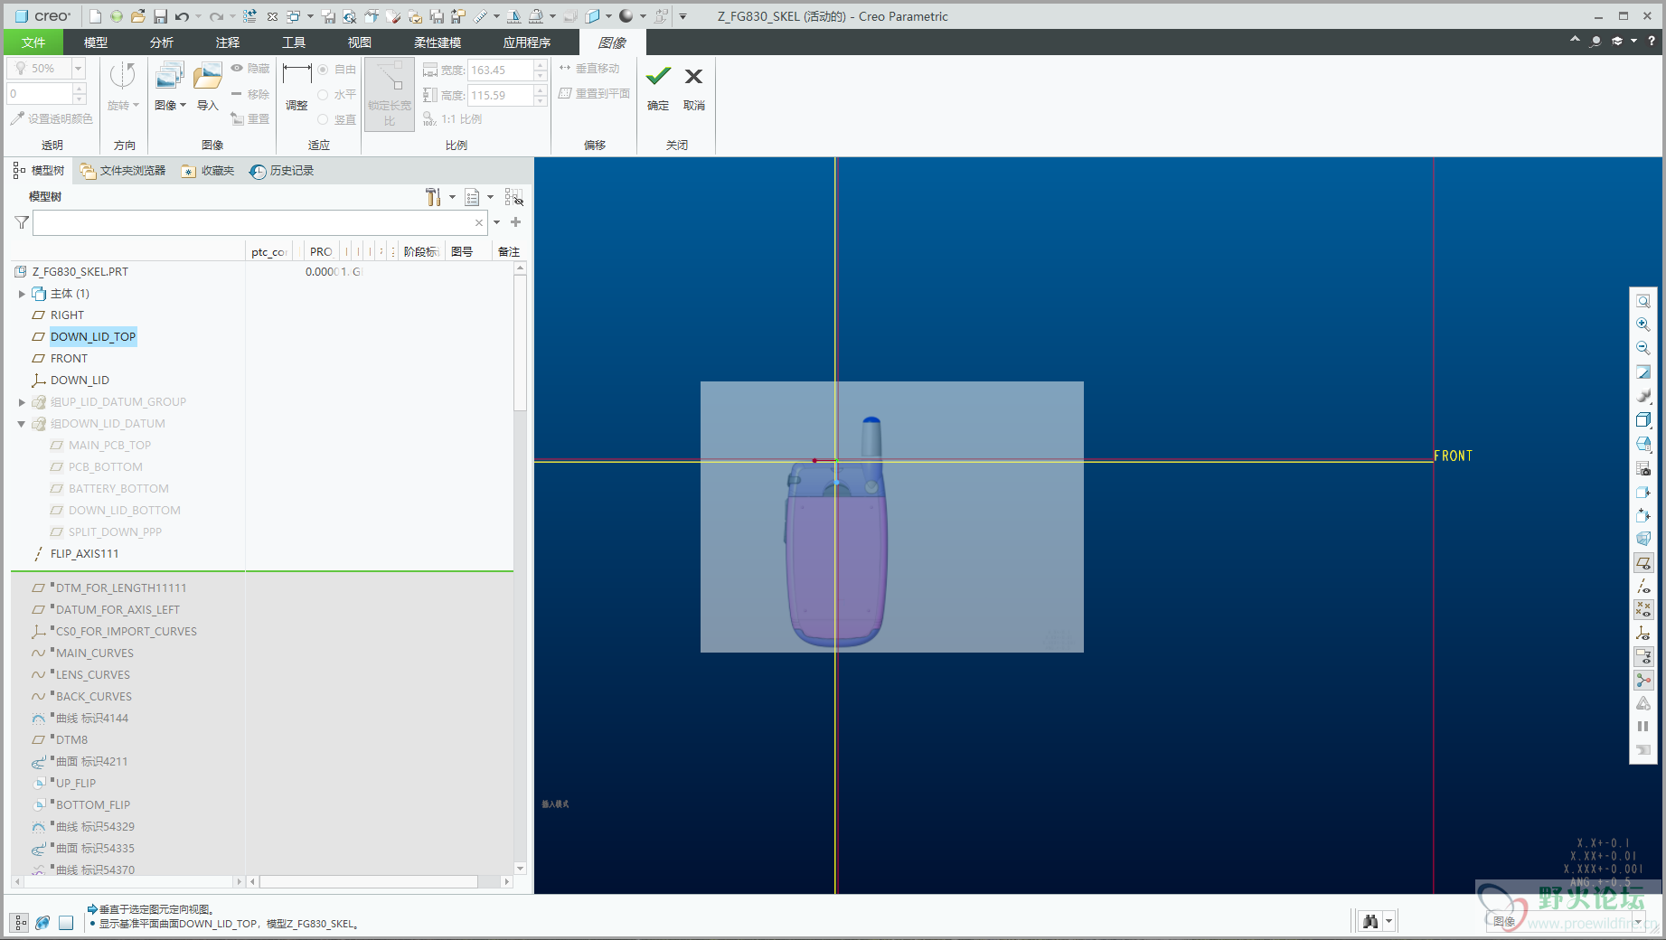Toggle datum axis display
Viewport: 1666px width, 940px height.
[x=1643, y=587]
